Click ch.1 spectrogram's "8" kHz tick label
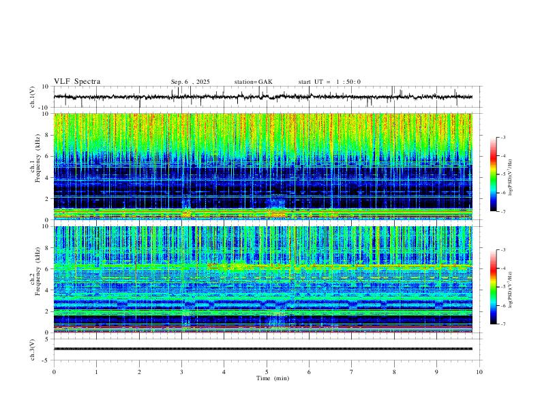This screenshot has width=540, height=417. 48,135
